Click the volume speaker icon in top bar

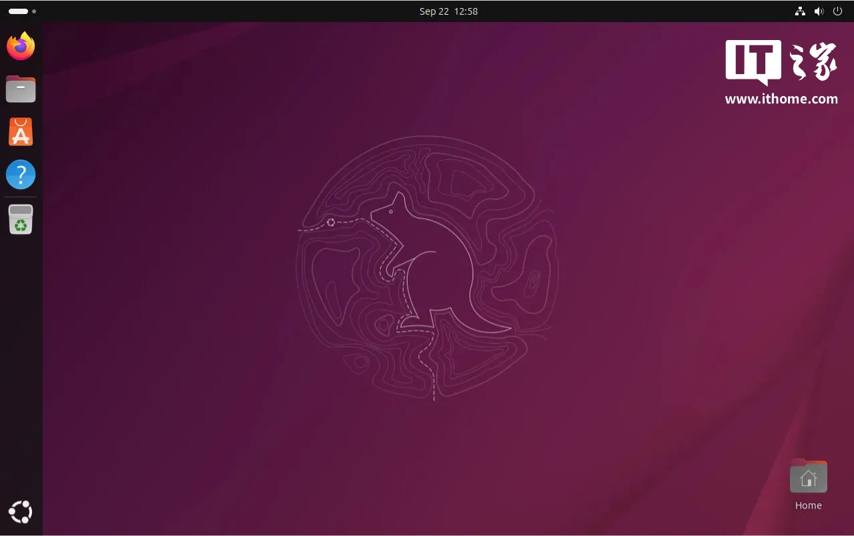(x=819, y=11)
